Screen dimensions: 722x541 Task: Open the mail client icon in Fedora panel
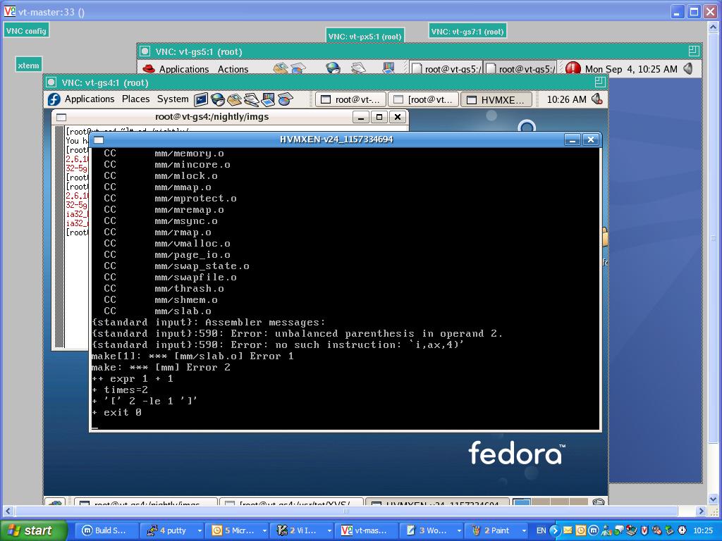click(235, 99)
